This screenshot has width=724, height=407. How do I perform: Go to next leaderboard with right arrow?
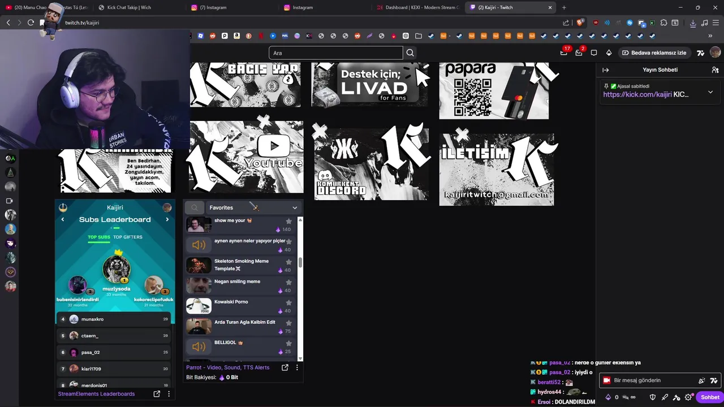167,219
